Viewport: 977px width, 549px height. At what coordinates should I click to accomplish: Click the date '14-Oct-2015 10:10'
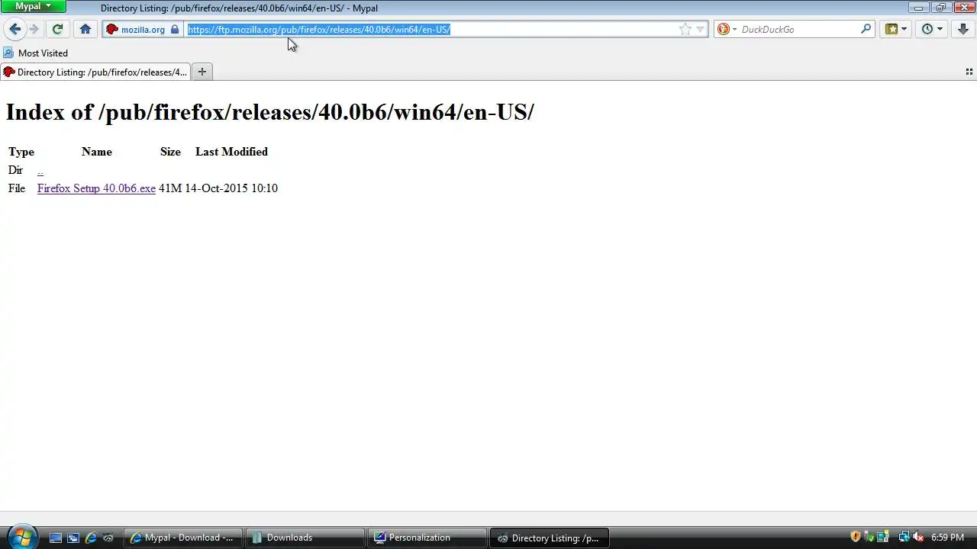(x=231, y=188)
